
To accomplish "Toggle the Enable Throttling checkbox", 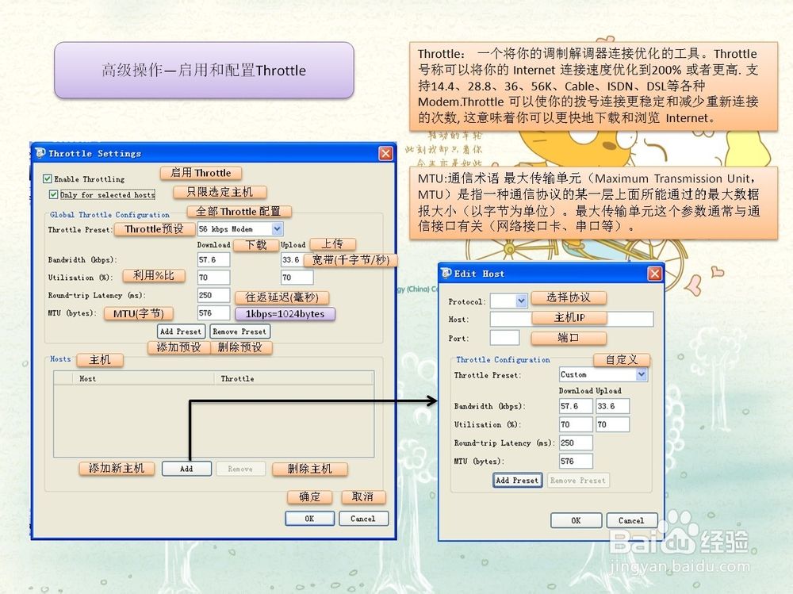I will 48,178.
